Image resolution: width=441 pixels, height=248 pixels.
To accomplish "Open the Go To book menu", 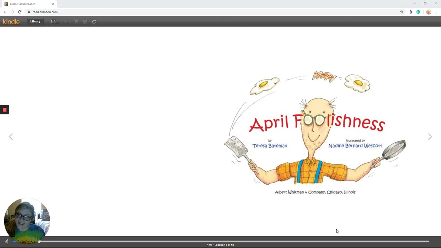I will tap(54, 22).
